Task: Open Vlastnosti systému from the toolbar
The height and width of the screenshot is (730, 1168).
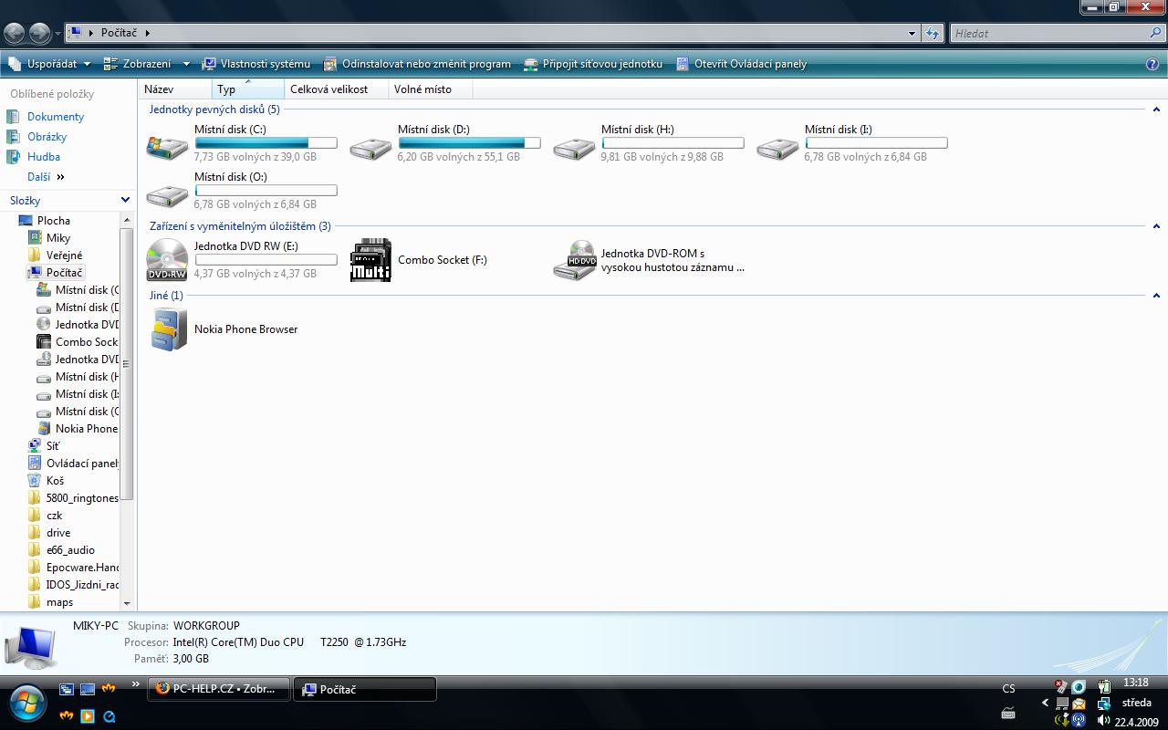Action: 256,64
